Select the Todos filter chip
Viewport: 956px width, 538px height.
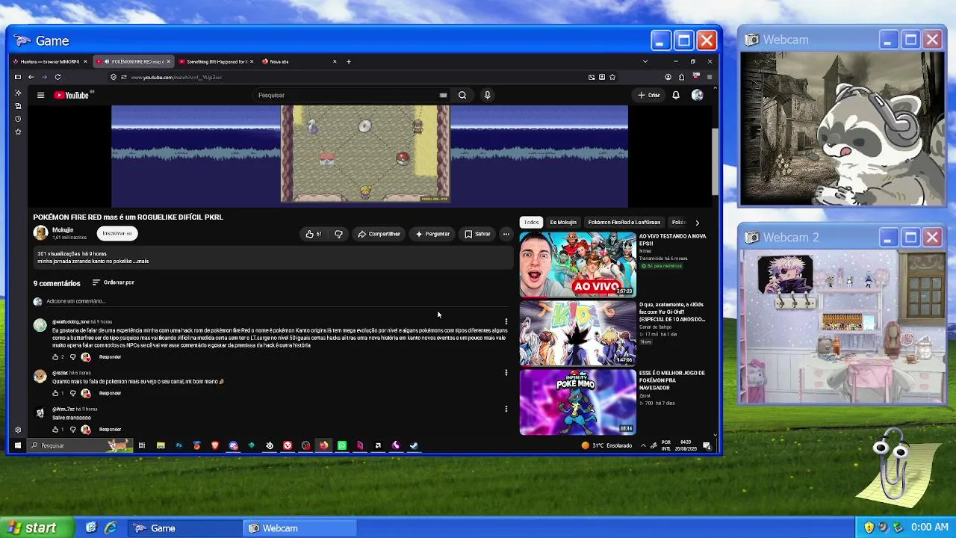531,222
